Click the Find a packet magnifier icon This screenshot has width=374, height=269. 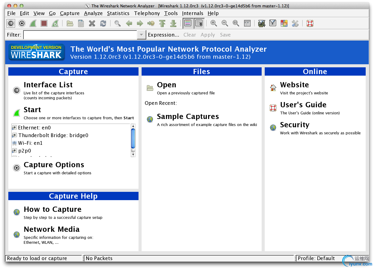coord(118,23)
